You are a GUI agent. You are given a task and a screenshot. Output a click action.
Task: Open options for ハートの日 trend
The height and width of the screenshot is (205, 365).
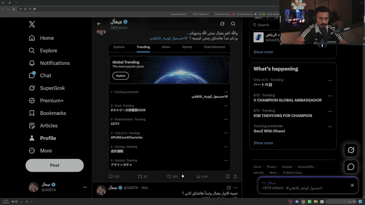tap(330, 81)
